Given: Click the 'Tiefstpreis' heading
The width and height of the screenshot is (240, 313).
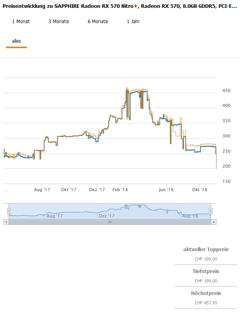Looking at the screenshot, I should coord(206,271).
